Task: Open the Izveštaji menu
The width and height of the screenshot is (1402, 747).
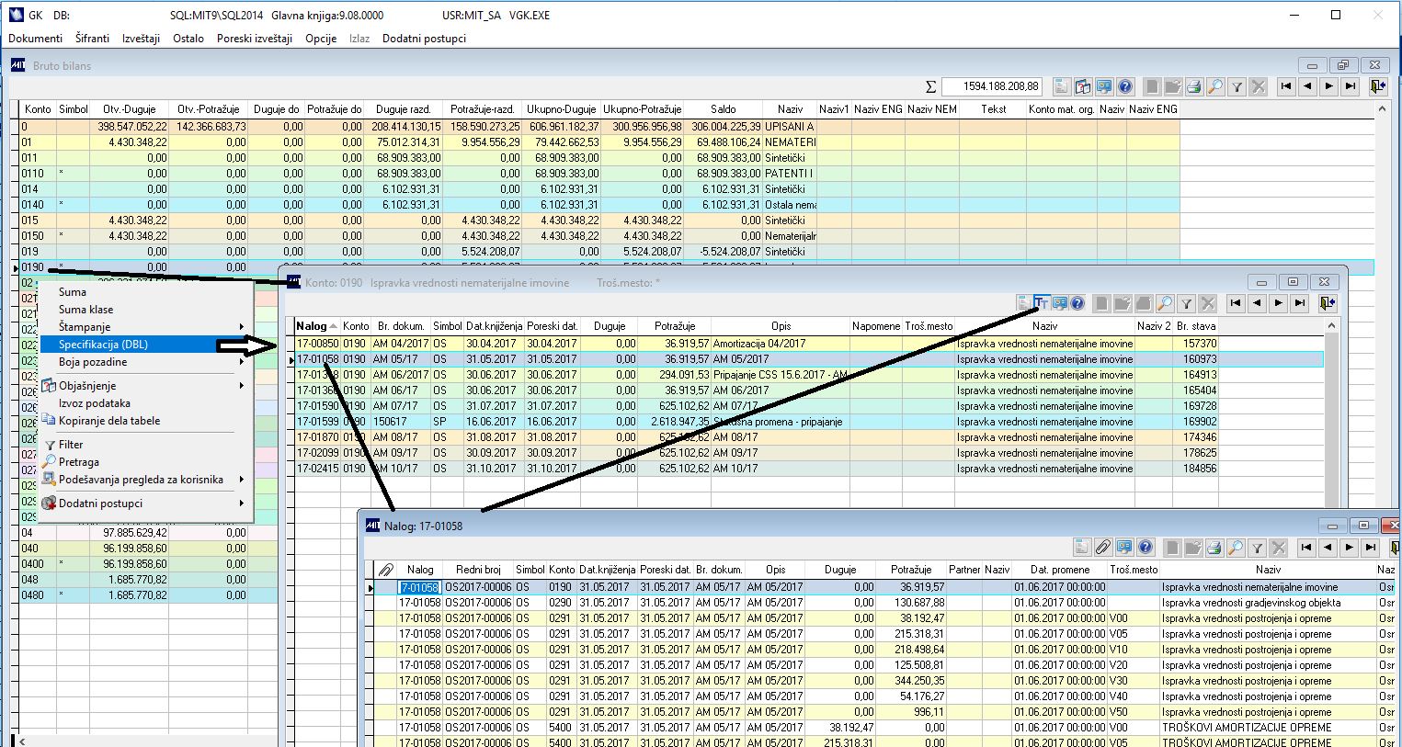Action: (x=141, y=39)
